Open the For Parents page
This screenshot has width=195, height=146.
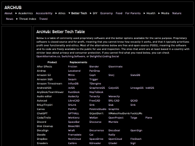pos(133,13)
